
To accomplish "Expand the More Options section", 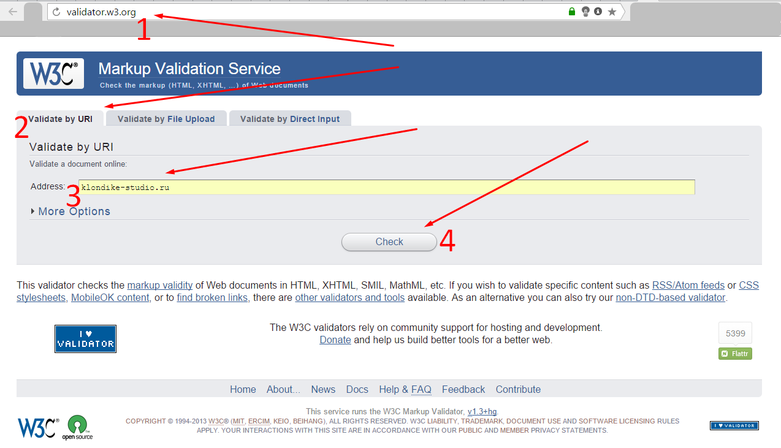I will [x=70, y=211].
